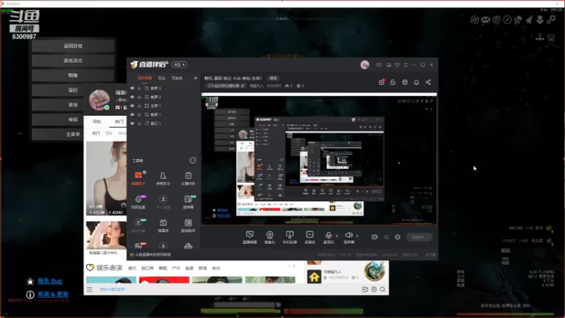The width and height of the screenshot is (565, 318).
Task: Click the gift box icon with red badge
Action: click(x=381, y=82)
